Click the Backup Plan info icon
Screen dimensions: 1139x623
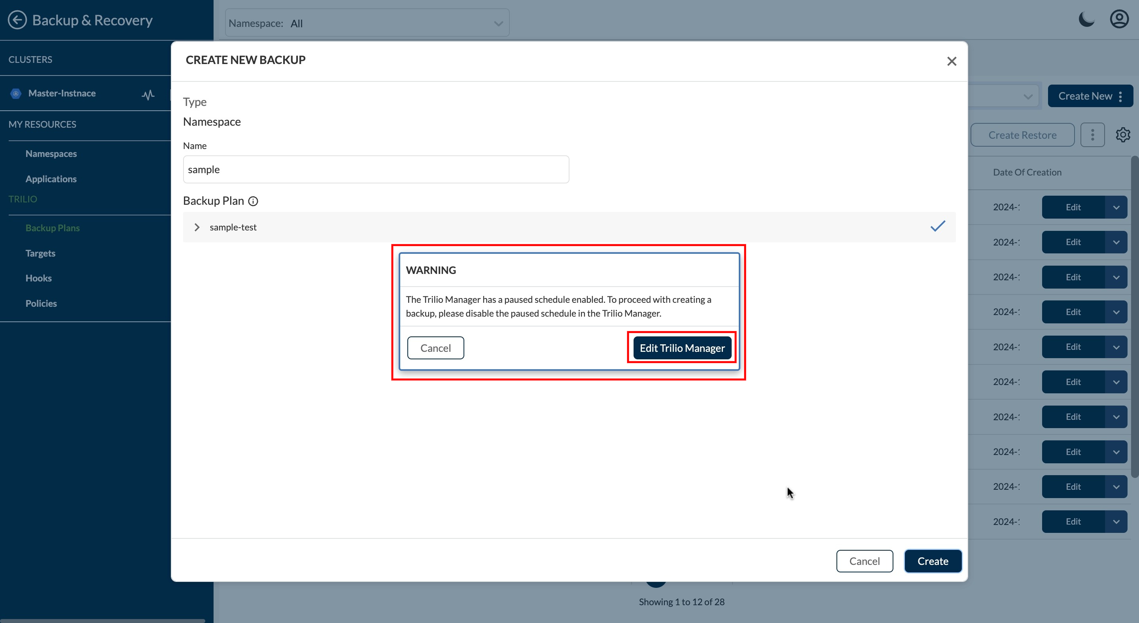click(253, 202)
